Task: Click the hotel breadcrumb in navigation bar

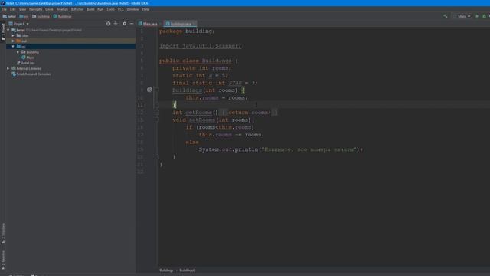Action: coord(9,16)
